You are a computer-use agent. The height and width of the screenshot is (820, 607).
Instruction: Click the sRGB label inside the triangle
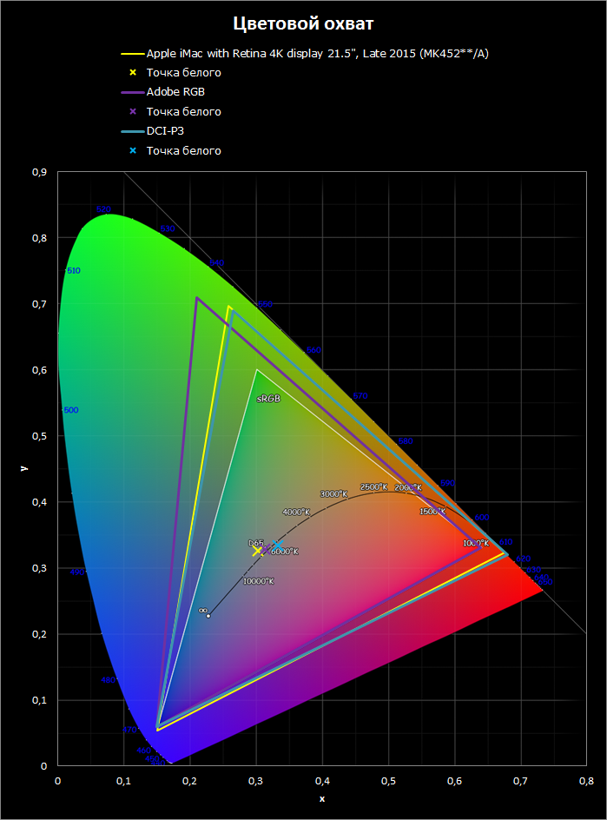(x=267, y=398)
